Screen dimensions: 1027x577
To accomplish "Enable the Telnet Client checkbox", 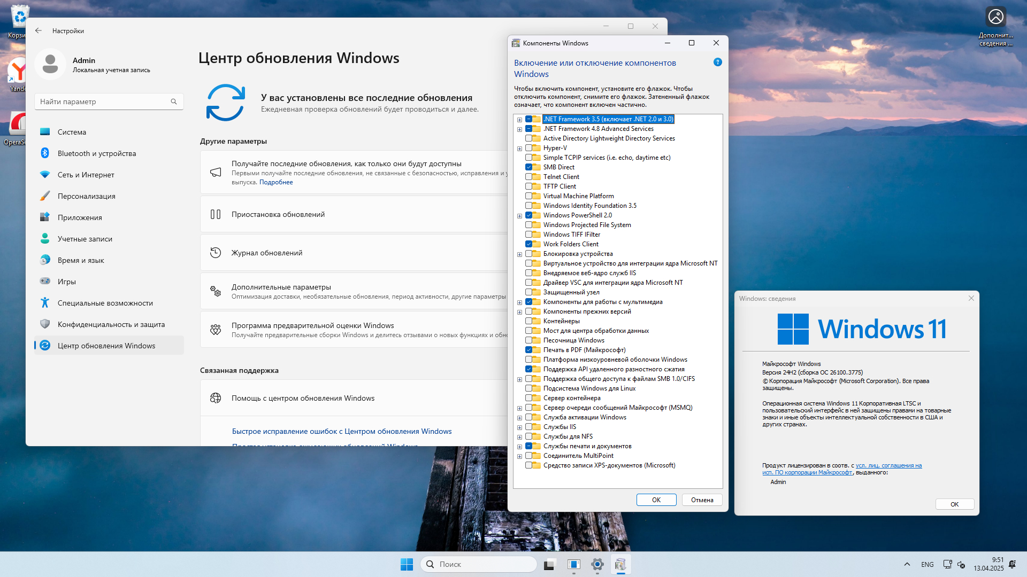I will point(528,177).
